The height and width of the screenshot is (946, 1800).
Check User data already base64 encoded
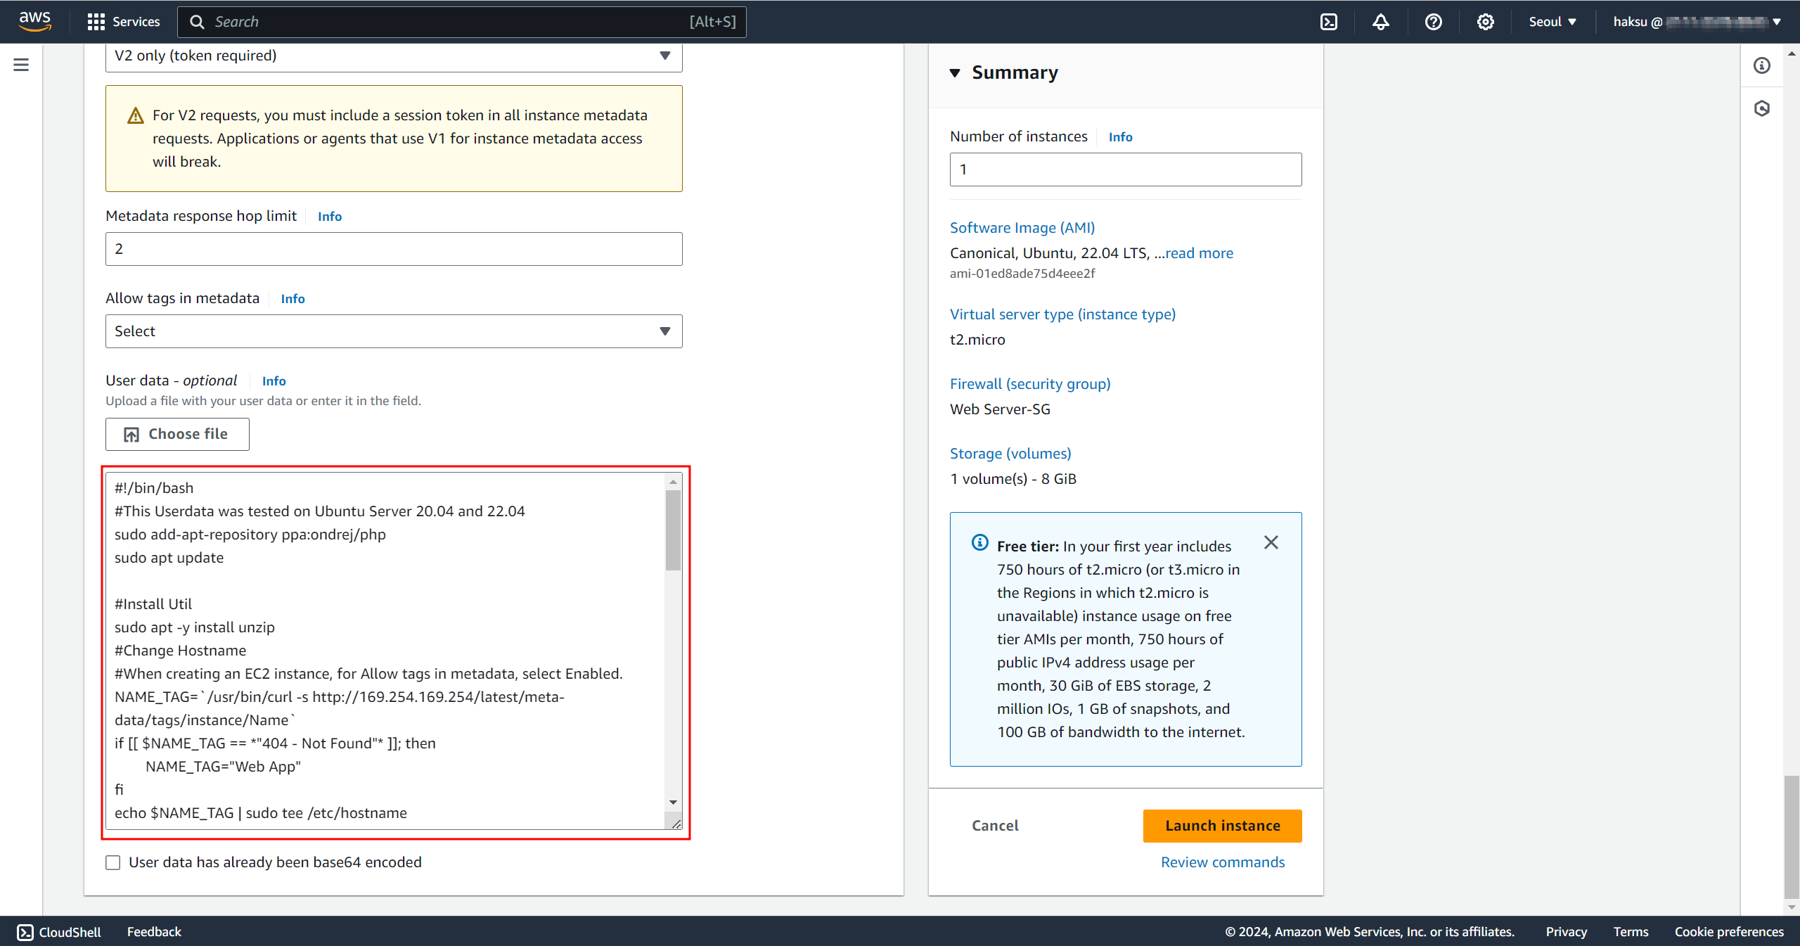[113, 862]
